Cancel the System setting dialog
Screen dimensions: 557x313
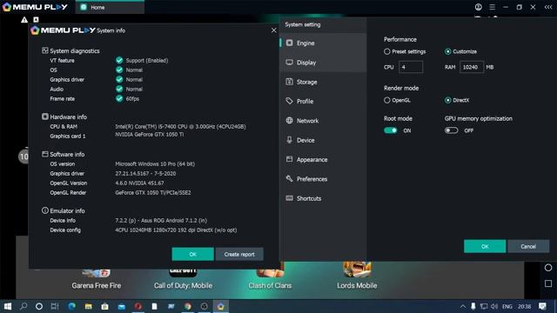click(x=528, y=246)
